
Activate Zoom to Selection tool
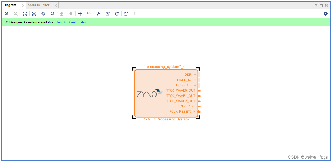point(34,13)
